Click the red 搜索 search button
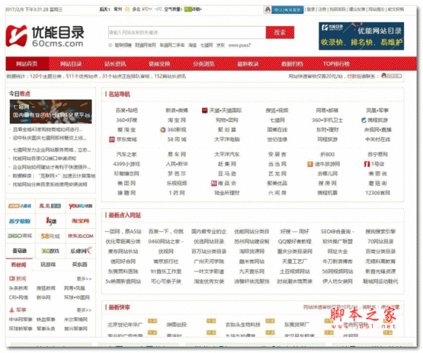The height and width of the screenshot is (353, 423). pyautogui.click(x=280, y=32)
